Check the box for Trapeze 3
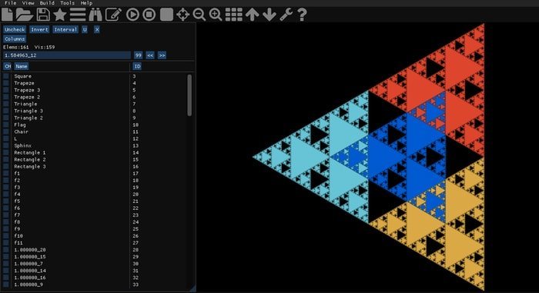 click(x=6, y=90)
